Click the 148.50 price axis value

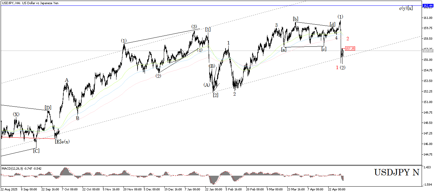click(x=427, y=123)
